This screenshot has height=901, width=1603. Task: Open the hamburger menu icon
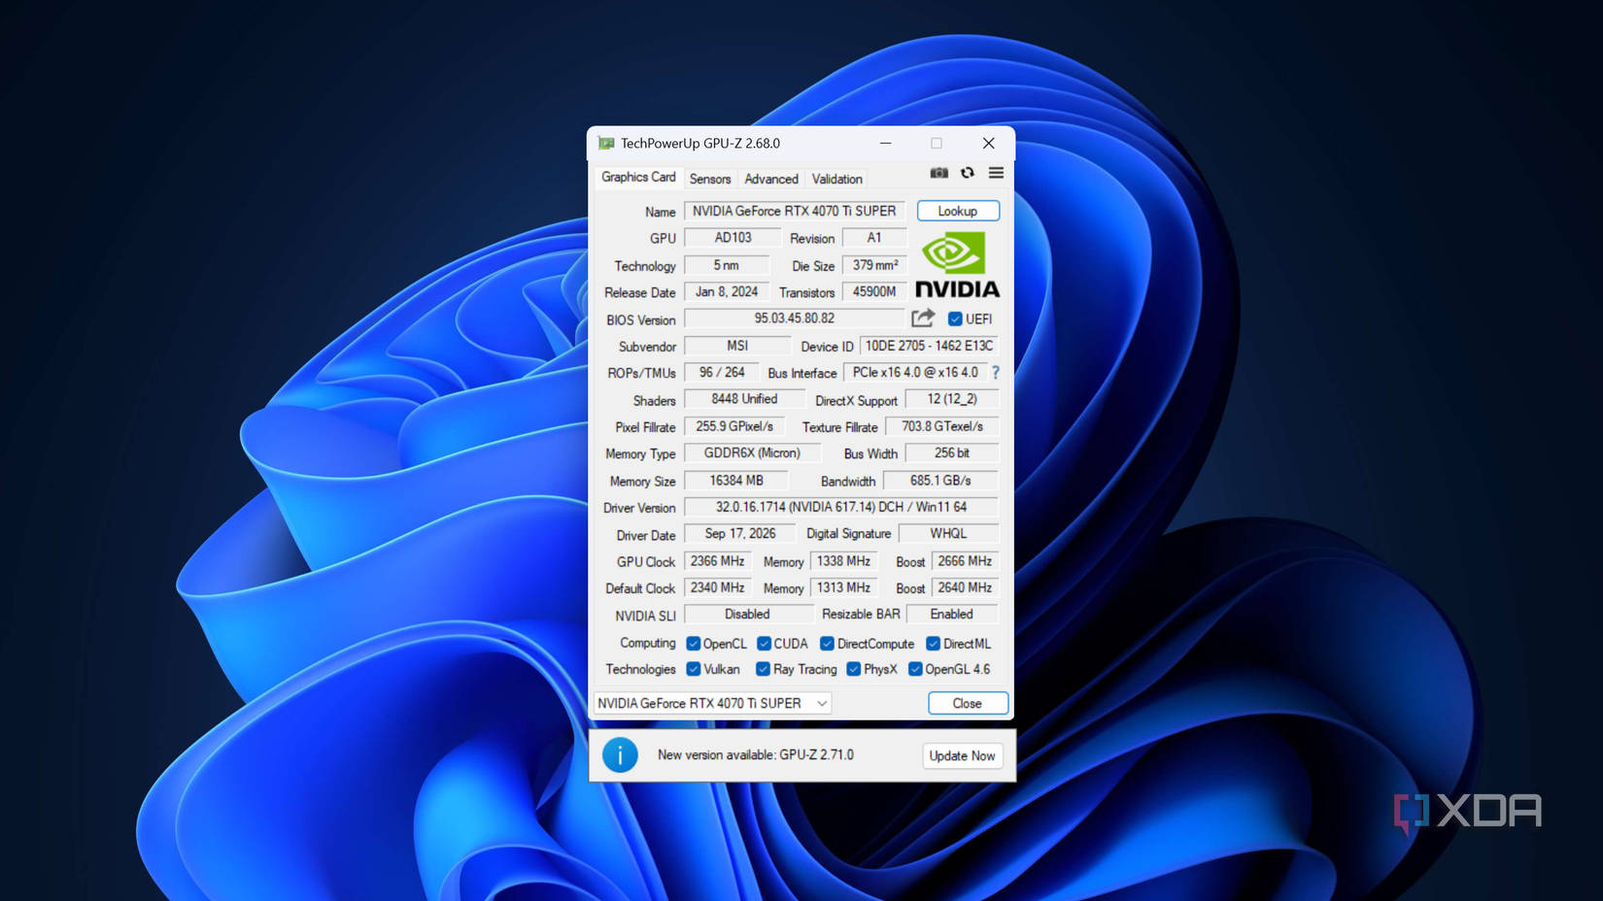[x=996, y=173]
